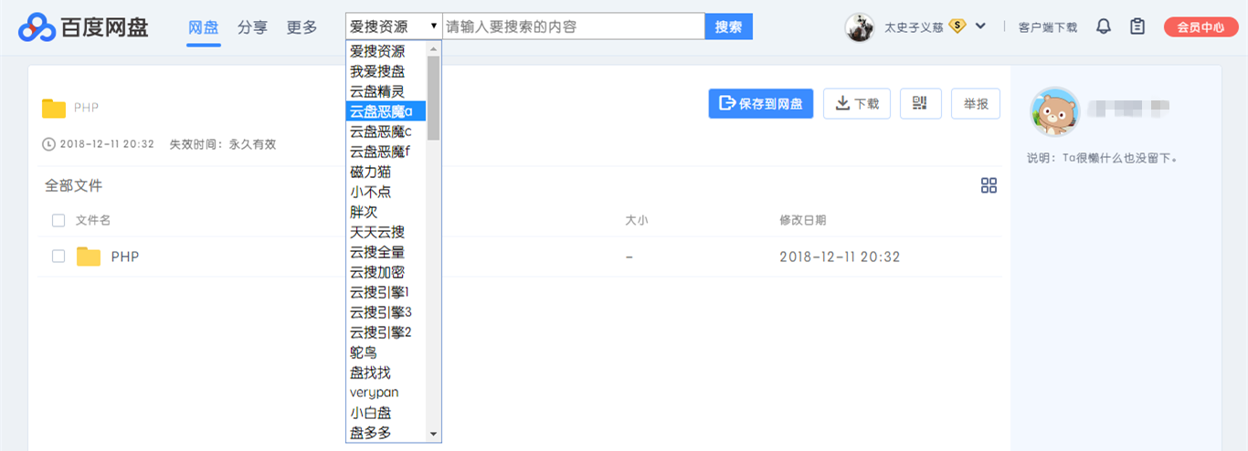Screen dimensions: 1248x451
Task: Focus the search content input field
Action: click(x=574, y=26)
